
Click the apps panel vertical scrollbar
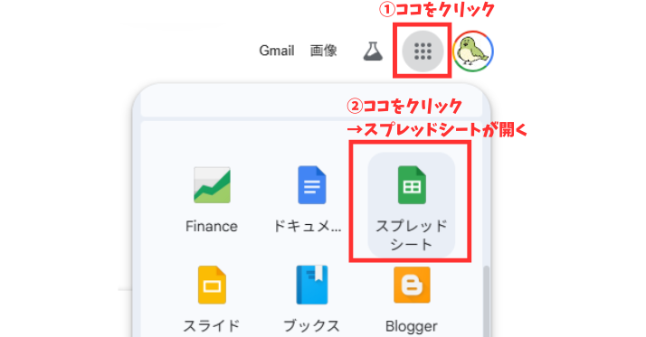point(486,301)
